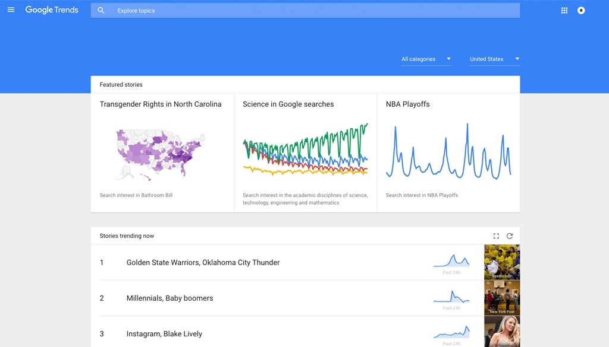The image size is (609, 347).
Task: Open the NBA Playoffs featured story
Action: pyautogui.click(x=408, y=104)
